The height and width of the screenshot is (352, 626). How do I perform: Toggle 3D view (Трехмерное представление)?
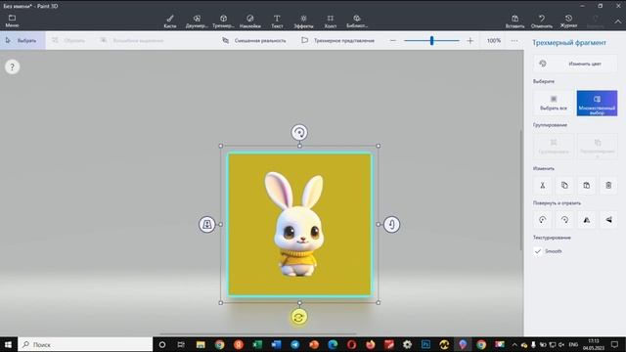coord(337,40)
